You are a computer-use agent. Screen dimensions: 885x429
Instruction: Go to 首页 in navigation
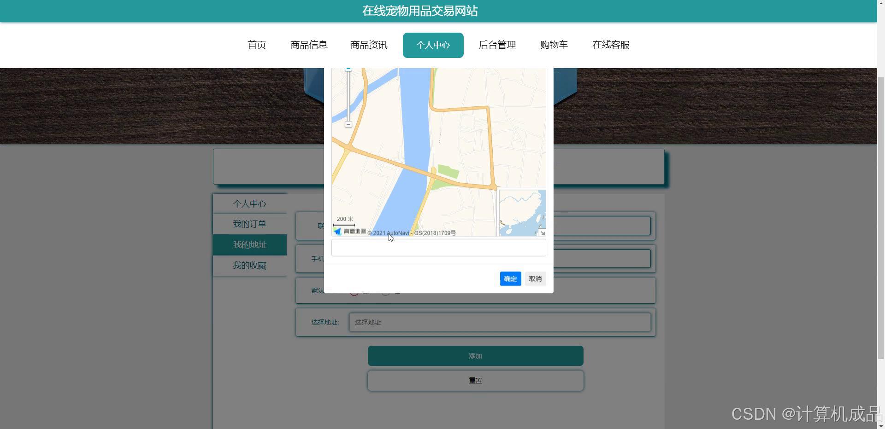257,45
